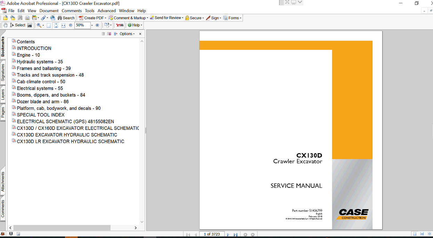Switch to Continuous page layout
433x238 pixels.
pos(422,234)
